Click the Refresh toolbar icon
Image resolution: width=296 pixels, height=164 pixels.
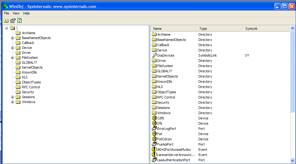[x=20, y=21]
